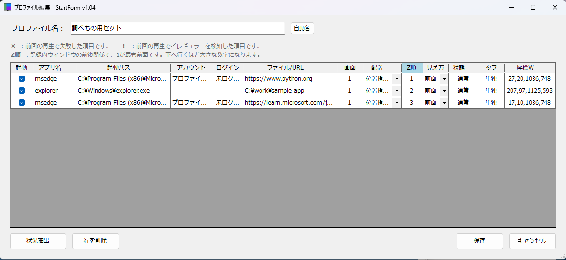
Task: Open 見え方 dropdown in the python.org row
Action: (444, 79)
